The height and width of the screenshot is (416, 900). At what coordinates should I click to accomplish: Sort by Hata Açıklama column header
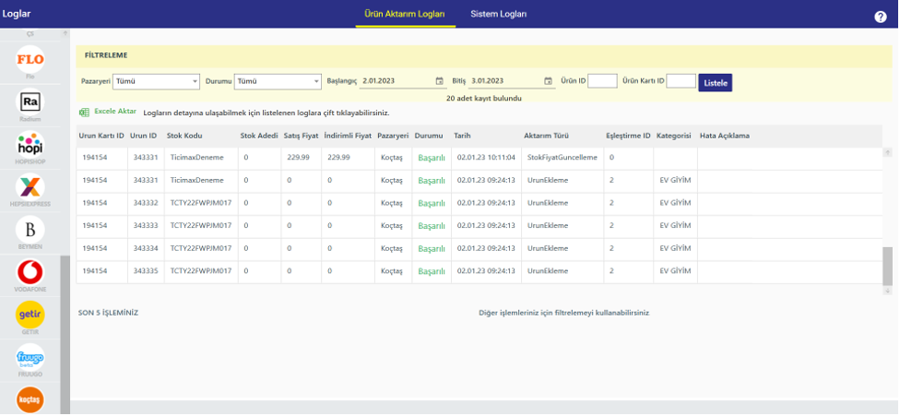[x=725, y=136]
